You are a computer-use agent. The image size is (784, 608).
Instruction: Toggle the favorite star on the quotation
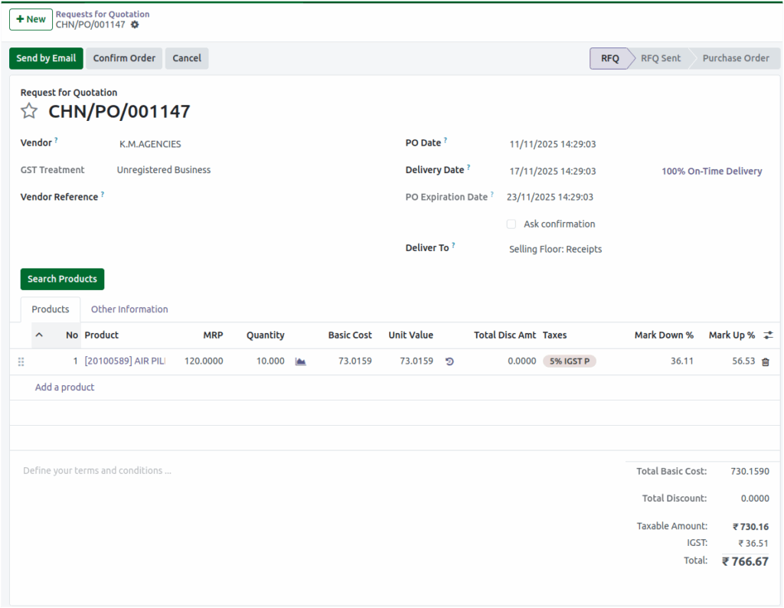[x=29, y=111]
